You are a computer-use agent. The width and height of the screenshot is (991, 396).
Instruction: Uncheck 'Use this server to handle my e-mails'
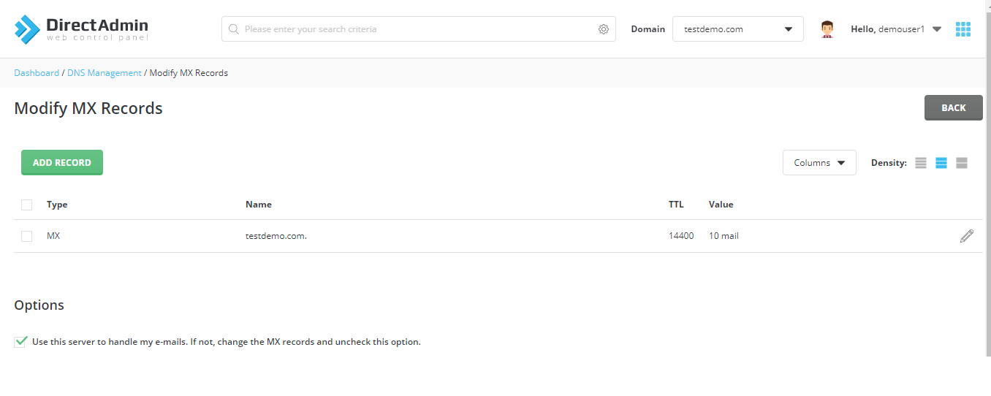tap(20, 341)
